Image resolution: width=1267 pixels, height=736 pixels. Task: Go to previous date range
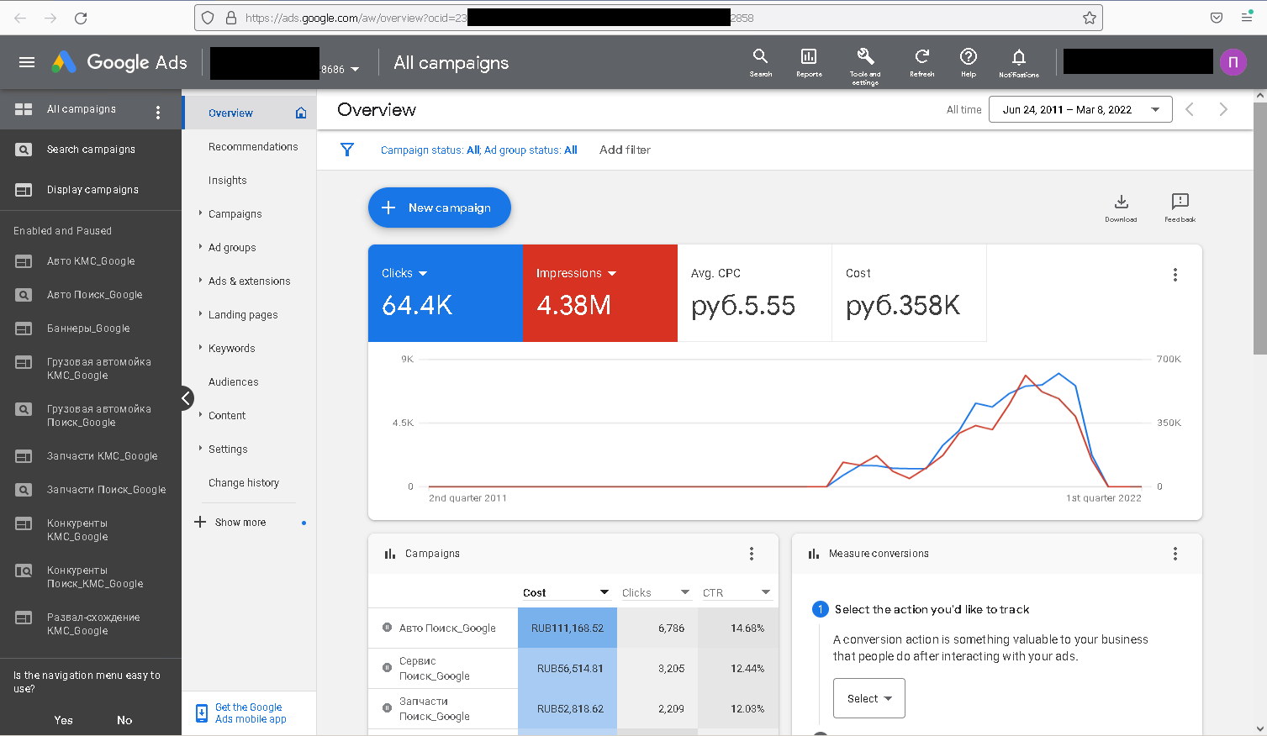click(1190, 109)
